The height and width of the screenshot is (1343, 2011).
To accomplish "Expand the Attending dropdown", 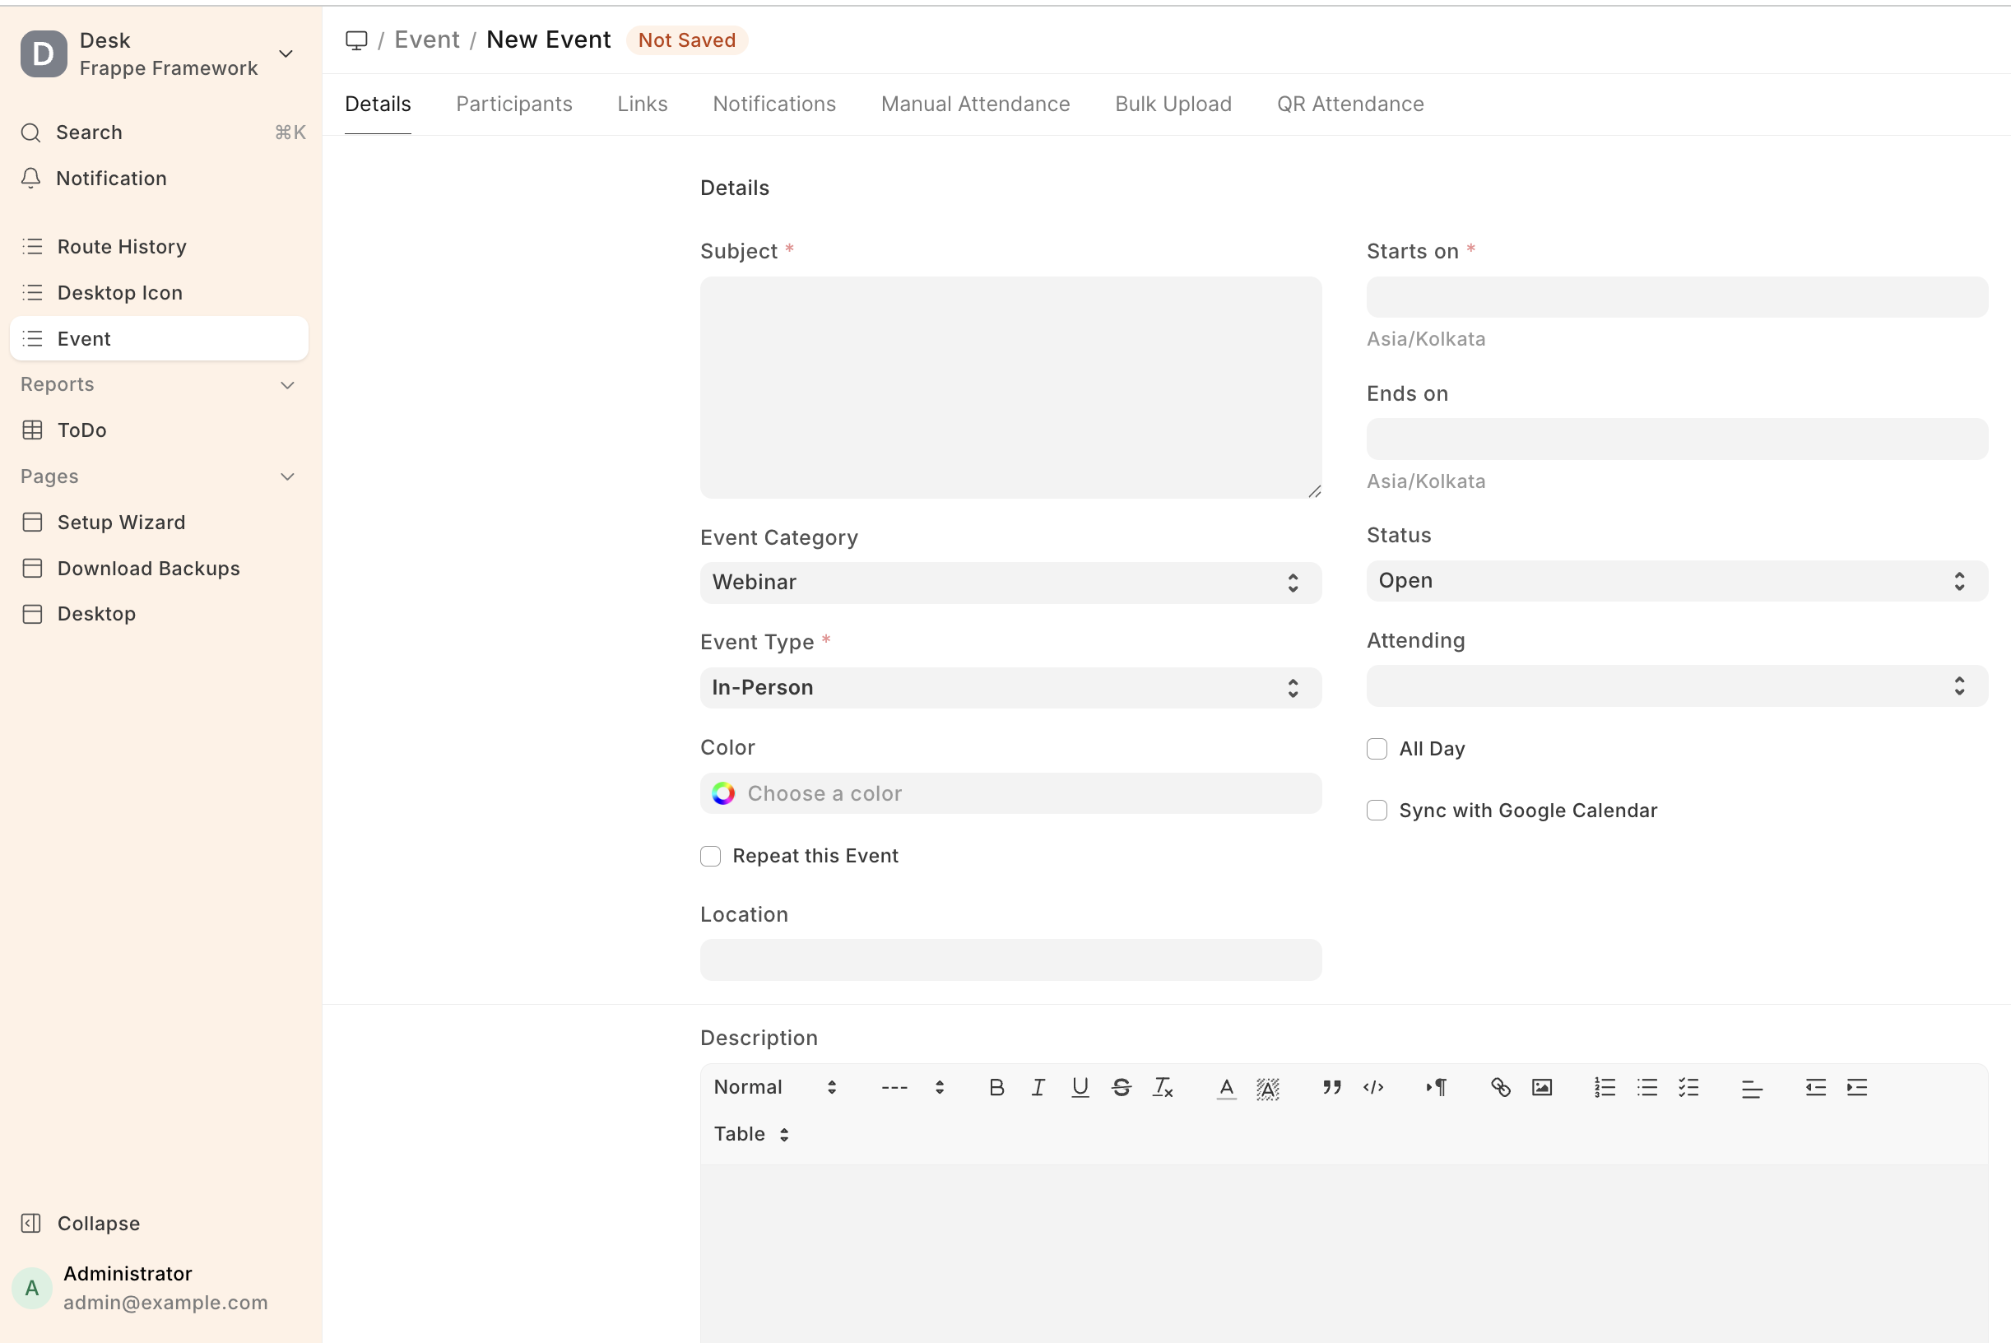I will pos(1676,686).
